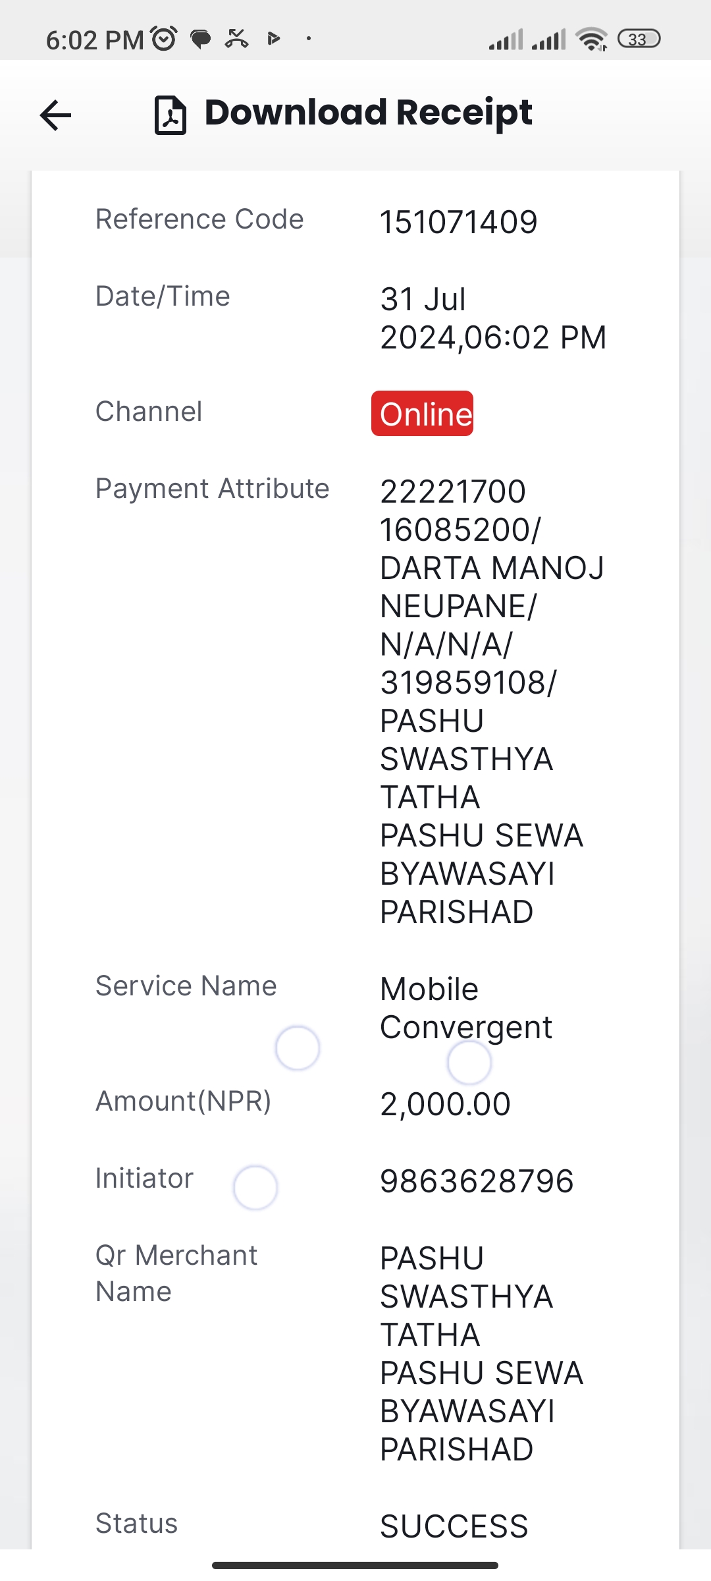Select reference code 151071409
The width and height of the screenshot is (711, 1581).
click(459, 222)
